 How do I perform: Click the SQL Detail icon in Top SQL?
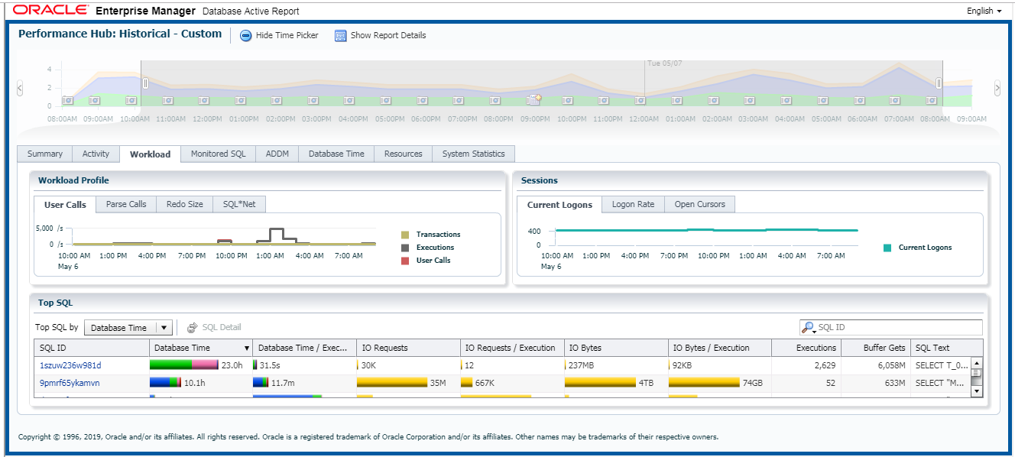click(x=192, y=328)
